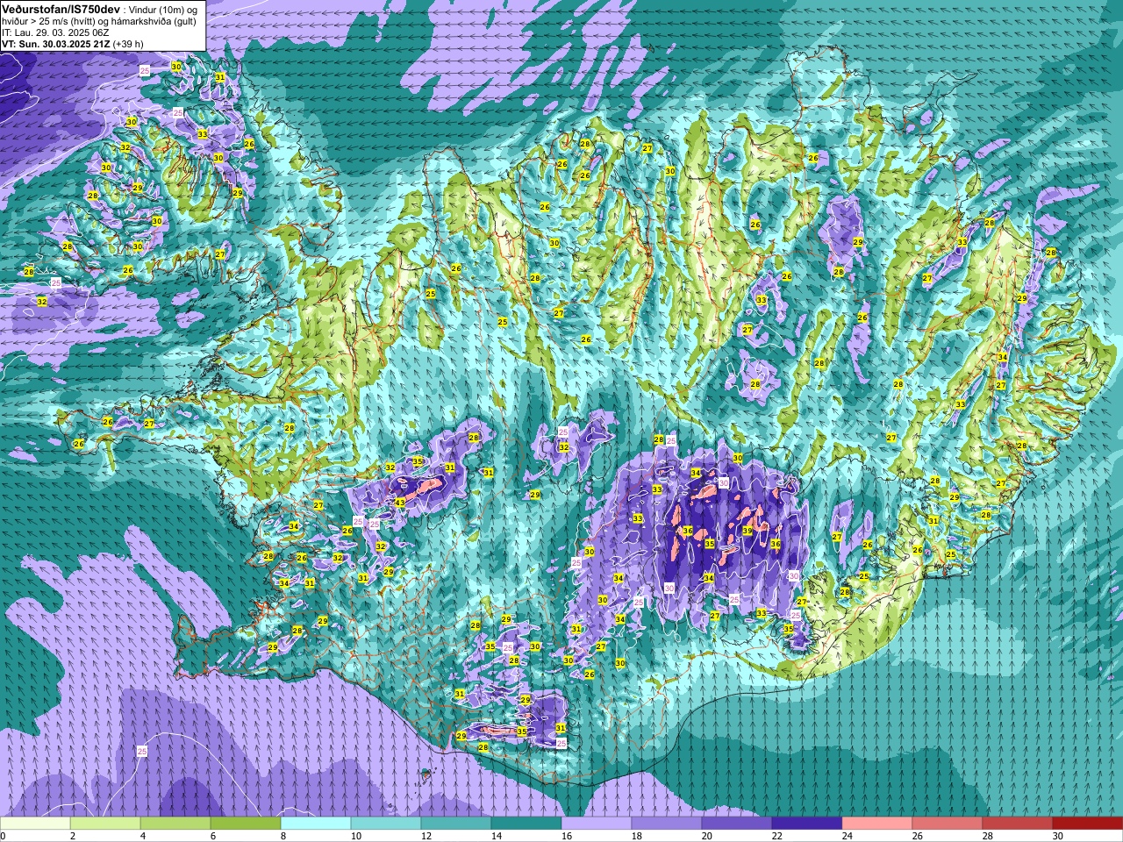Viewport: 1123px width, 842px height.
Task: Pick the 22–24 m/s dark indigo legend swatch
Action: click(807, 824)
